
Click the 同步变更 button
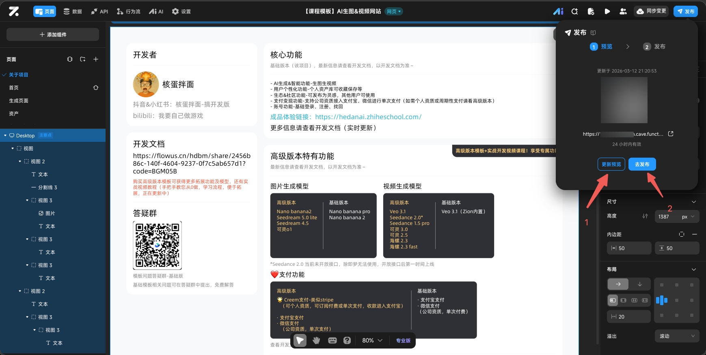click(651, 11)
